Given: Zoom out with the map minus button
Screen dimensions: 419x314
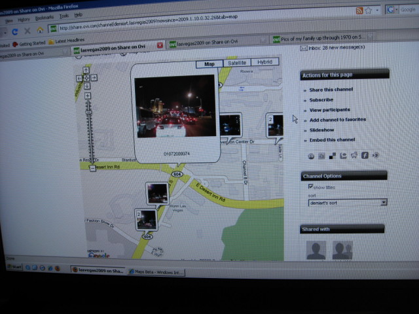Looking at the screenshot, I should pos(92,168).
